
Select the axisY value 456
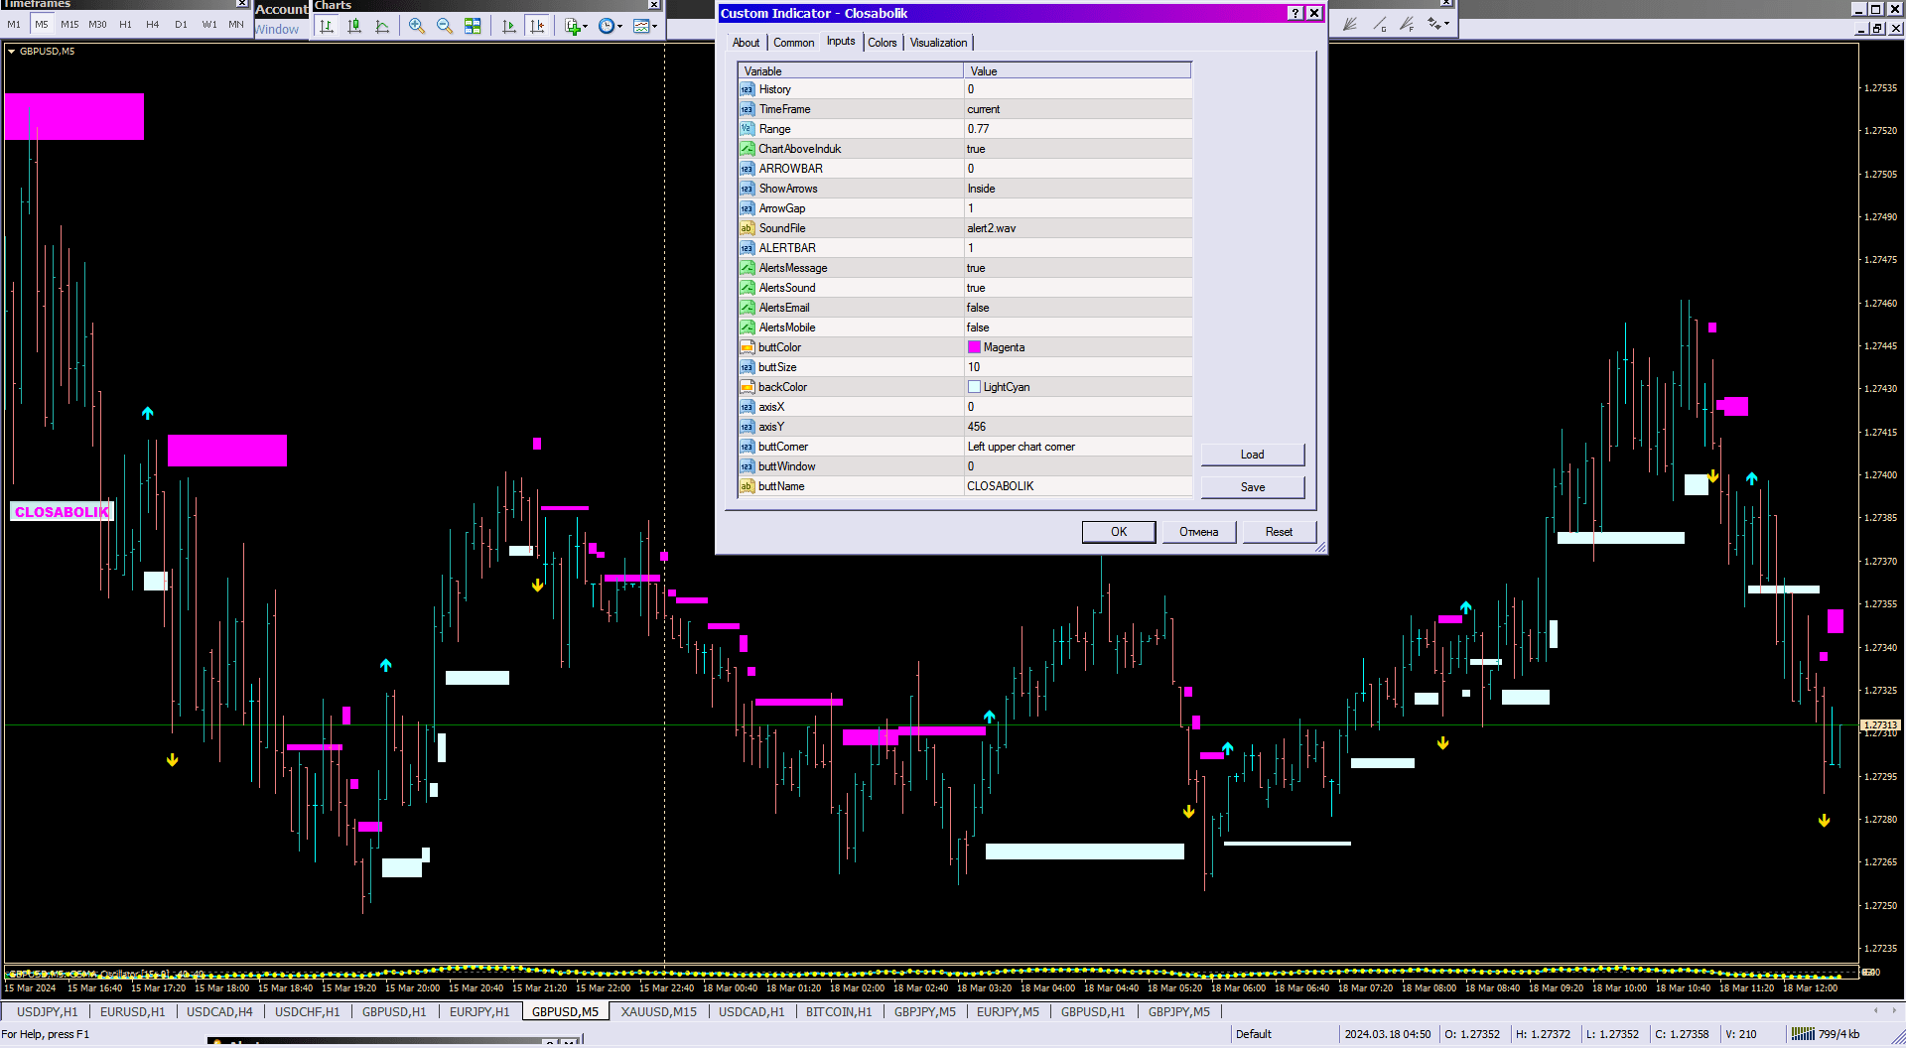coord(1078,427)
